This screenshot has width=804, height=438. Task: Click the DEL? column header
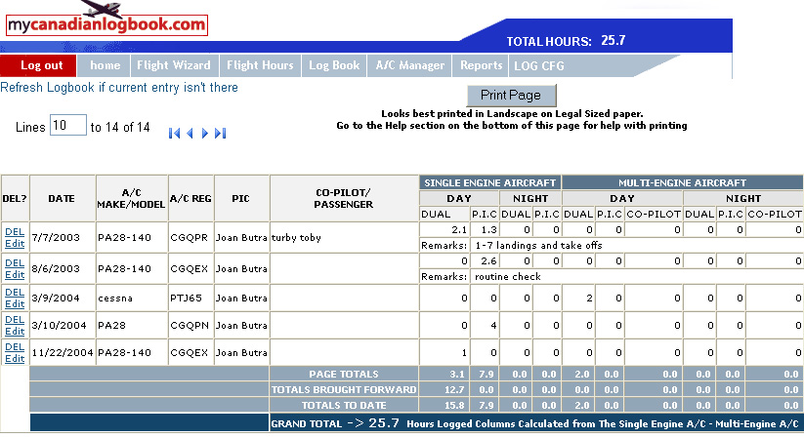pyautogui.click(x=15, y=198)
